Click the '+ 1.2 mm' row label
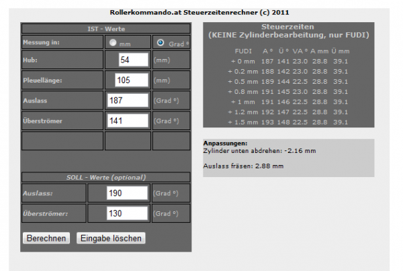 [243, 112]
